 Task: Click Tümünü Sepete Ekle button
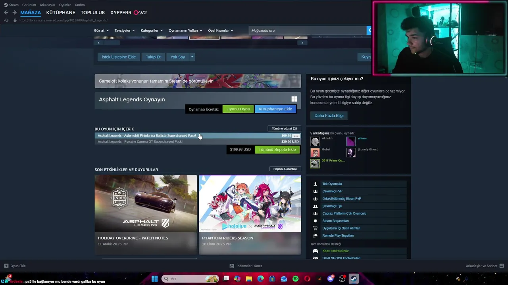(277, 150)
